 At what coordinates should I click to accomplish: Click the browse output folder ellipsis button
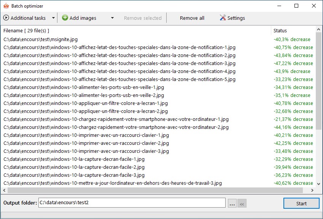(x=232, y=203)
